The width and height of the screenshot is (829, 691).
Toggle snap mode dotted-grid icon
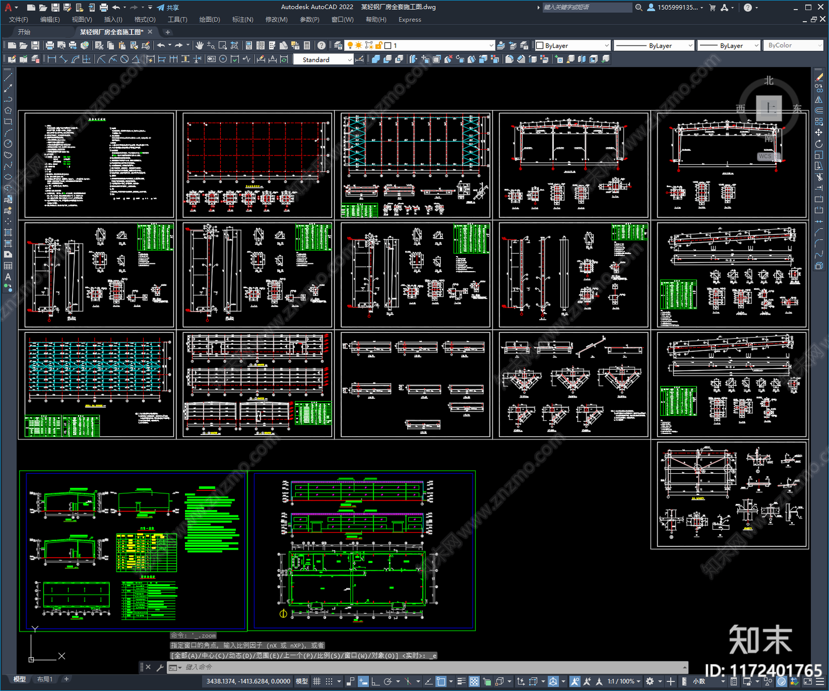(329, 681)
